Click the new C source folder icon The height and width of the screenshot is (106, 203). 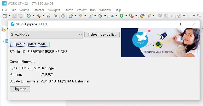click(x=80, y=16)
